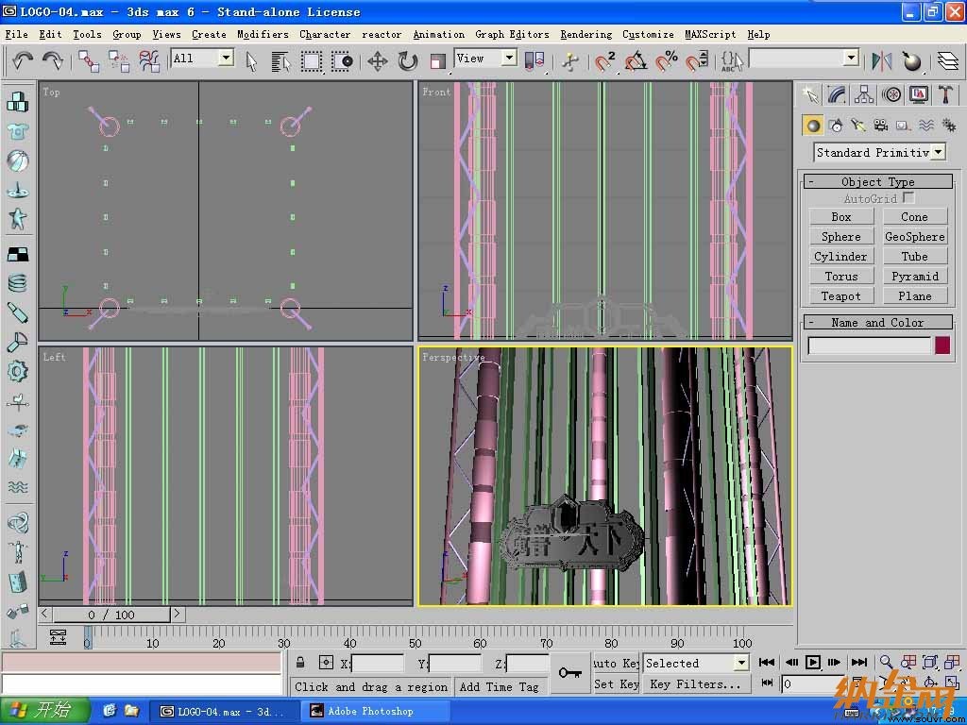967x725 pixels.
Task: Switch to the Display command panel tab
Action: [919, 94]
